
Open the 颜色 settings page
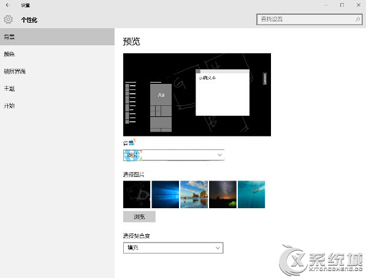57,54
